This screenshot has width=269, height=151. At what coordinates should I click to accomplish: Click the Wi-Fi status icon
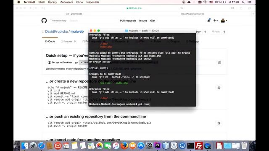click(205, 2)
